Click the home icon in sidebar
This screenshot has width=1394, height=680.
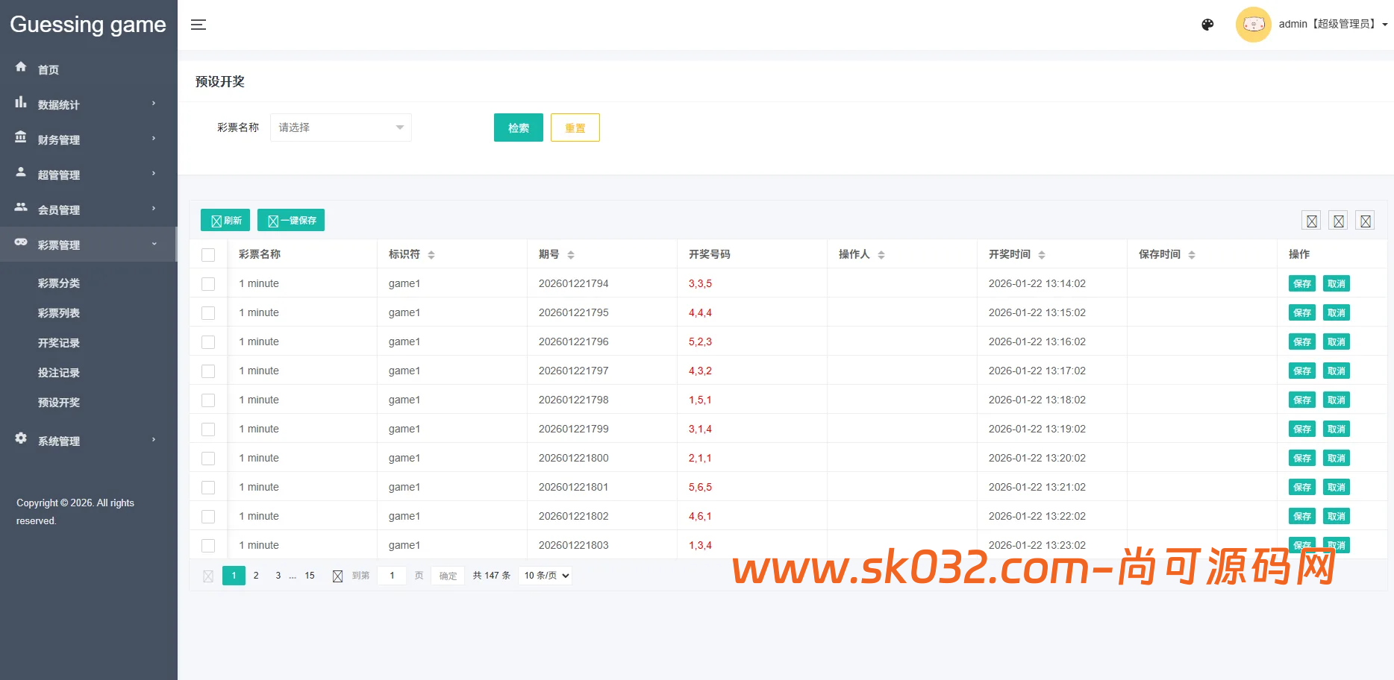tap(21, 67)
